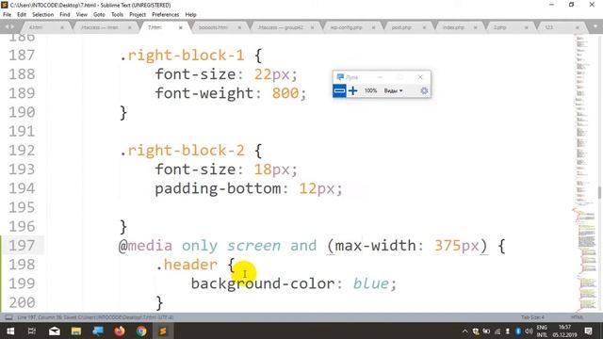Open the Magnifier app taskbar icon
The width and height of the screenshot is (603, 339).
(98, 331)
